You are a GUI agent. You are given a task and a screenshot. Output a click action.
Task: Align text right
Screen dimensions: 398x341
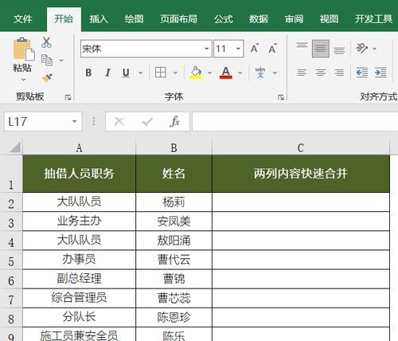point(339,73)
